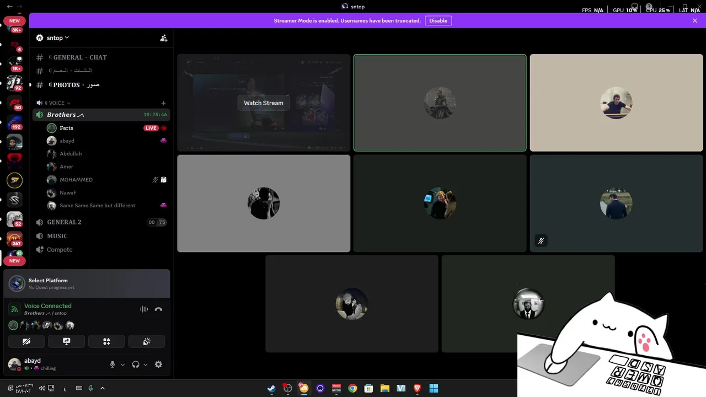Open Google Chrome from taskbar
This screenshot has height=397, width=706.
click(x=352, y=389)
